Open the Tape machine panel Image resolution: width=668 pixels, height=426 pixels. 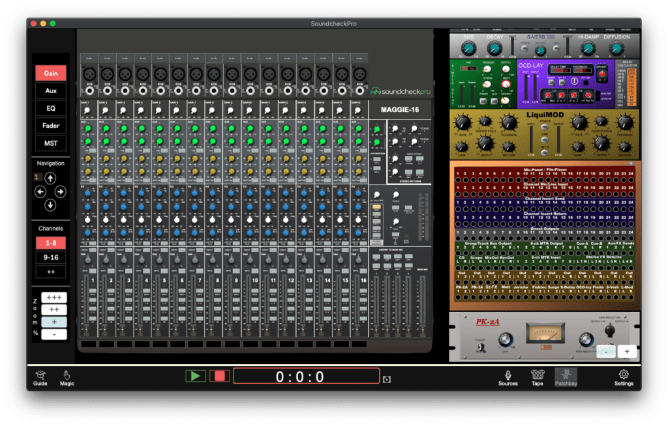point(538,378)
